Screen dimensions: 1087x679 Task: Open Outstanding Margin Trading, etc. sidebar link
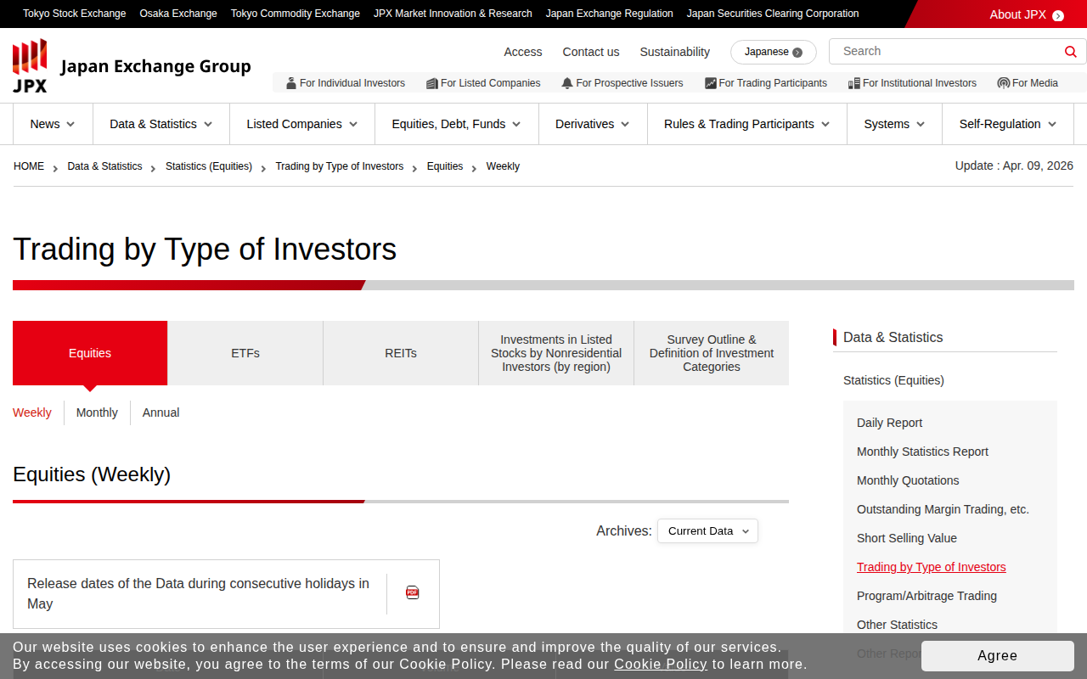coord(943,509)
